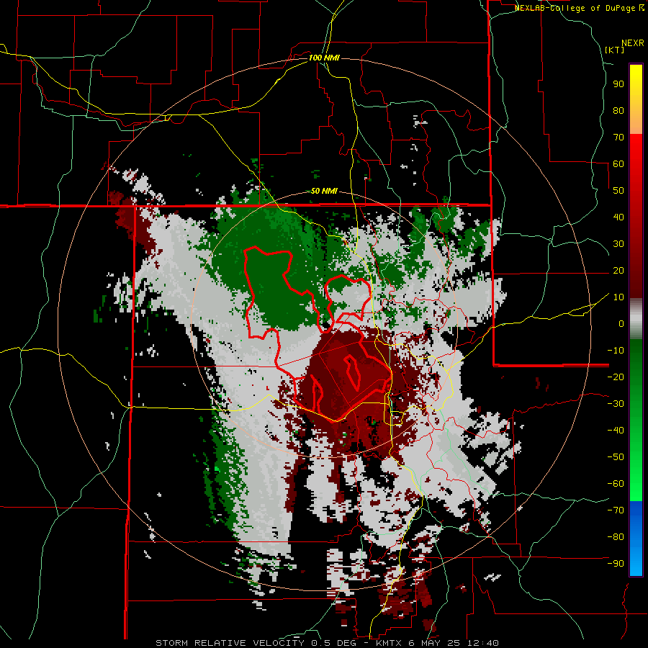Screen dimensions: 648x648
Task: Click the 20 value on the velocity scale
Action: (x=618, y=271)
